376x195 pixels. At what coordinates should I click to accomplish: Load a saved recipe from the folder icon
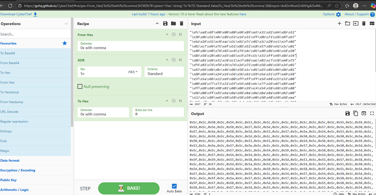tap(173, 23)
